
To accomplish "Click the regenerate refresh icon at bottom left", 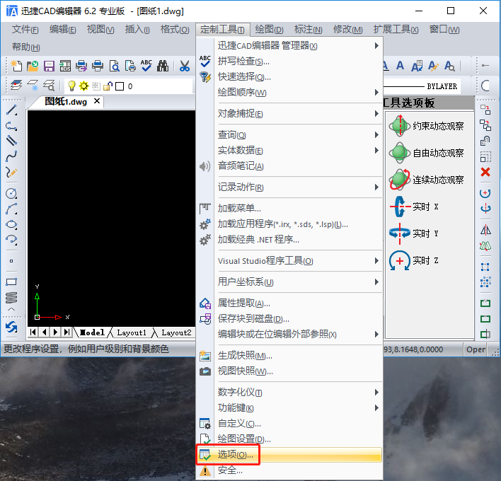I will (11, 327).
